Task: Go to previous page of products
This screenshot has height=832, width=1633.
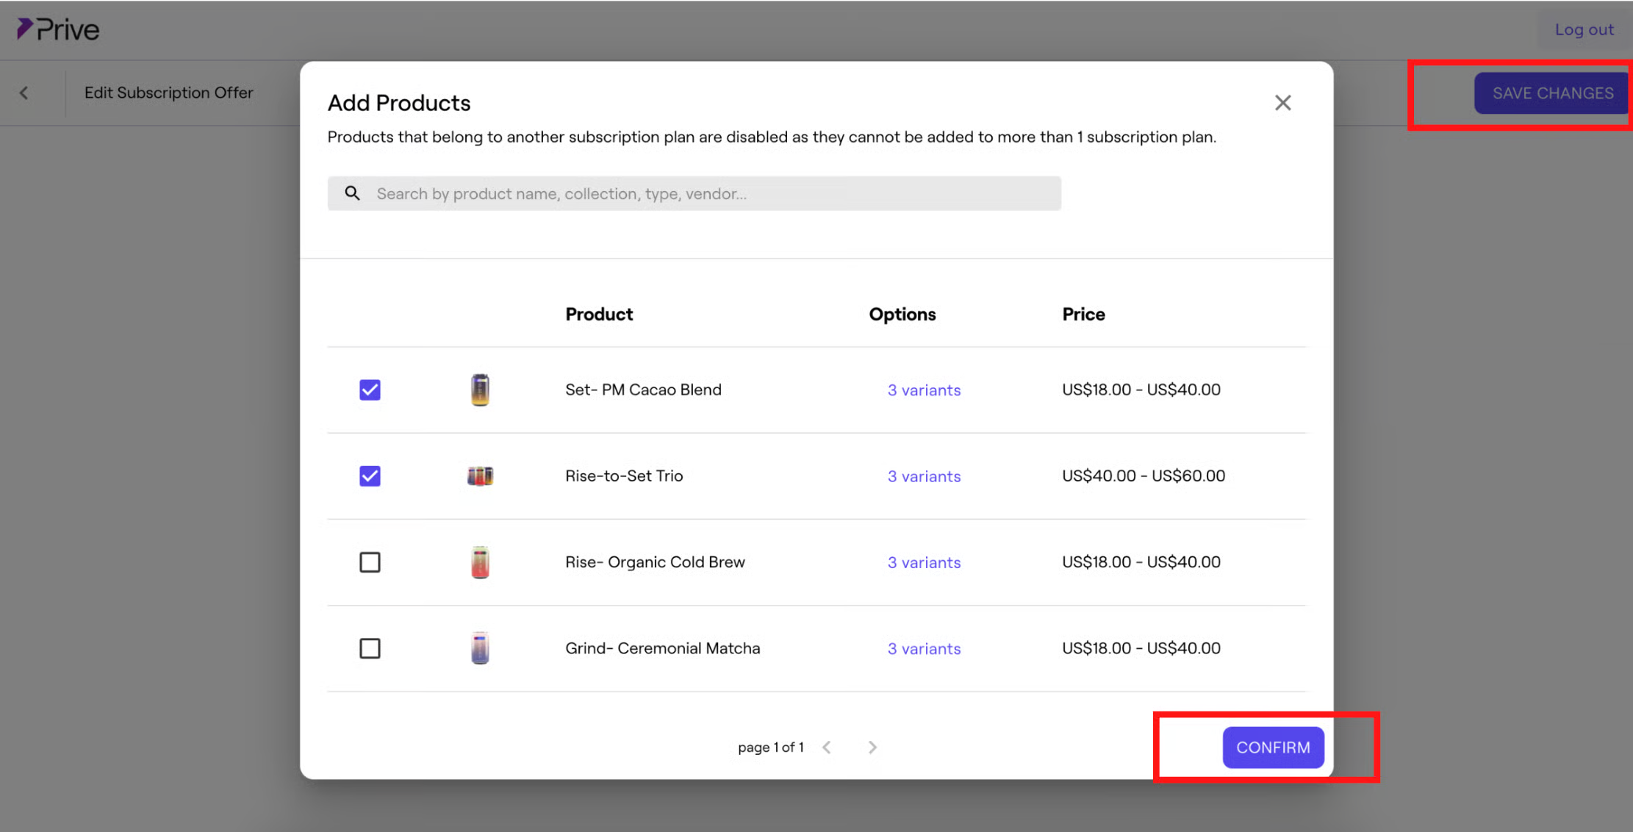Action: pyautogui.click(x=827, y=747)
